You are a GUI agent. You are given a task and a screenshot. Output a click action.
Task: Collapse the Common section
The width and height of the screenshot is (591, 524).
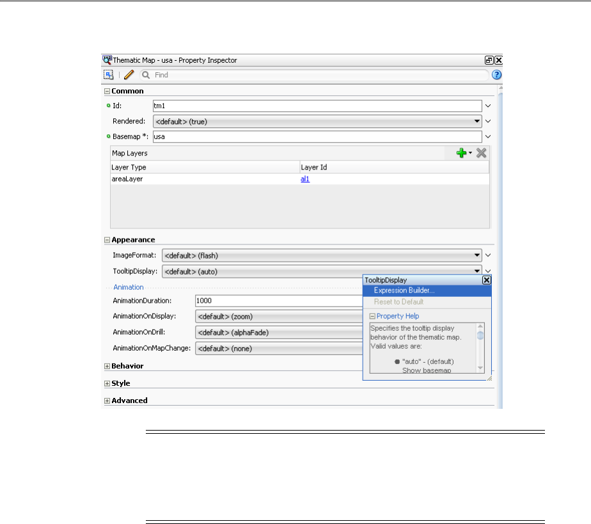tap(107, 91)
